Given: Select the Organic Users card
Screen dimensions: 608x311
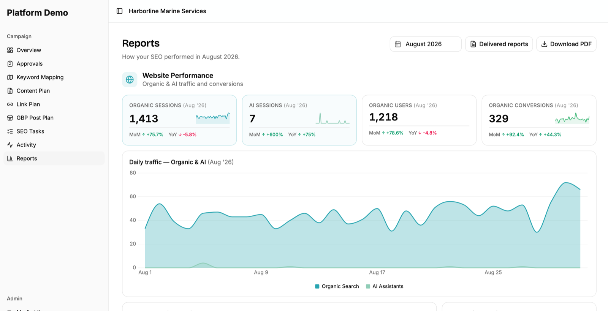Looking at the screenshot, I should (x=419, y=120).
